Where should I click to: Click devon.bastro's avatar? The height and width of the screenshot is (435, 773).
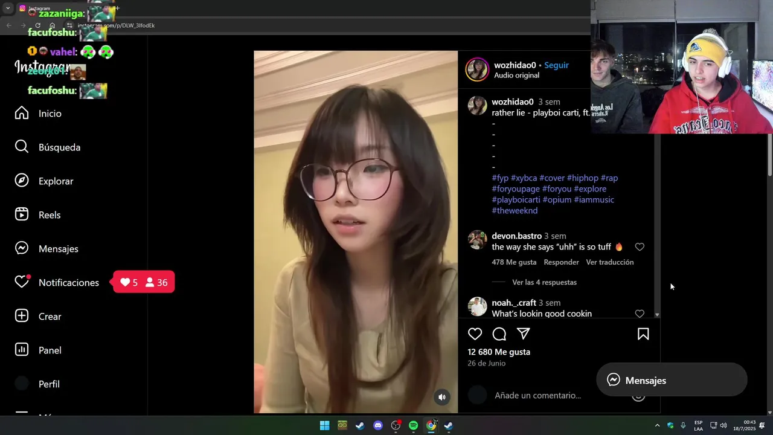[x=477, y=240]
